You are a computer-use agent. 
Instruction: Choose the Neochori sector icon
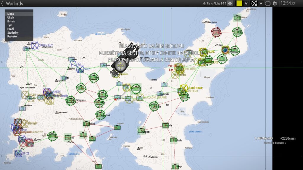pos(100,115)
